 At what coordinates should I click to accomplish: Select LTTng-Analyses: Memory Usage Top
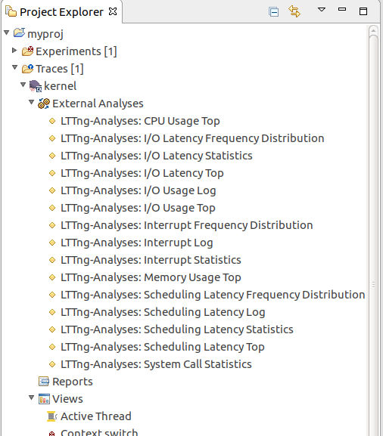151,277
